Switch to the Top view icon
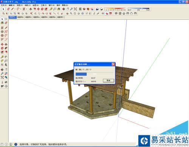 point(120,13)
